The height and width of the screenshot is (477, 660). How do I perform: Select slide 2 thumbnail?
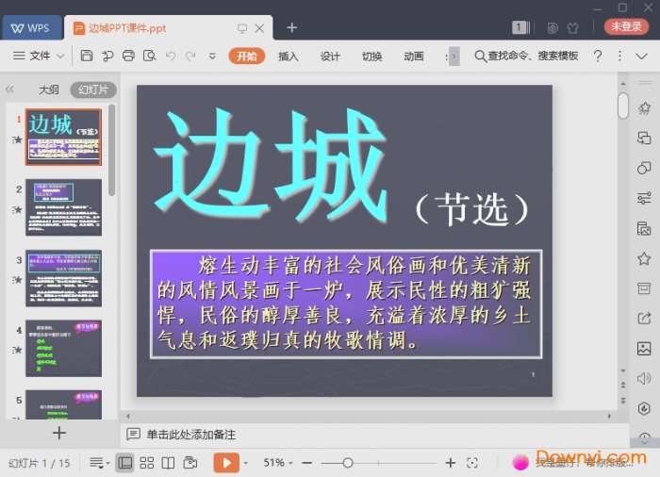click(x=63, y=207)
